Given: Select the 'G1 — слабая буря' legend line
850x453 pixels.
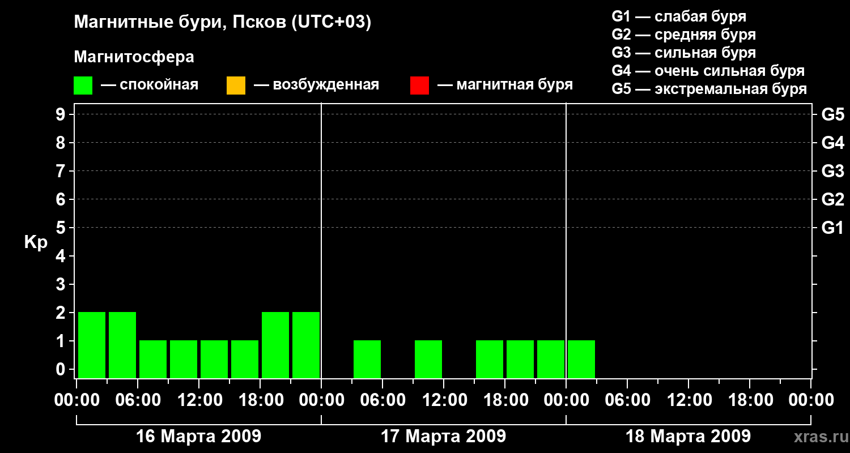Looking at the screenshot, I should [x=679, y=16].
